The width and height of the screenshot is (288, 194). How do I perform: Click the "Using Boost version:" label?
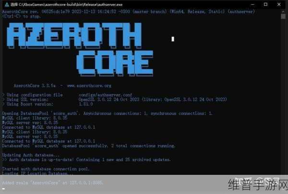point(30,104)
